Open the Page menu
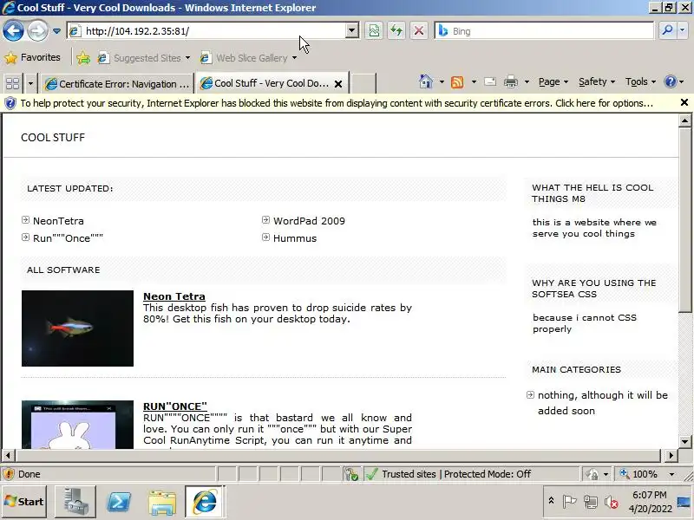 click(x=553, y=81)
